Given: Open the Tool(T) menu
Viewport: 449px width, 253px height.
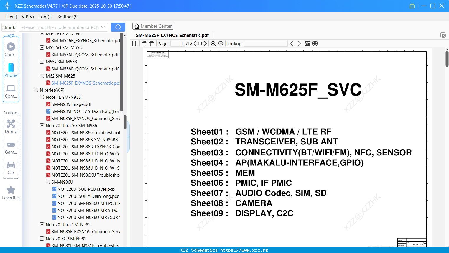Looking at the screenshot, I should 46,17.
